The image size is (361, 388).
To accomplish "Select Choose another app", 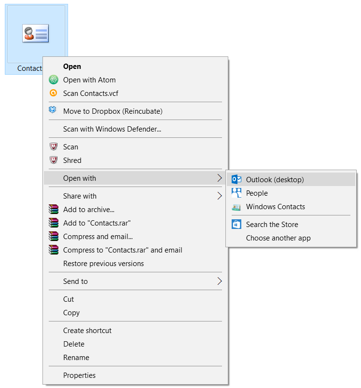I will point(291,238).
